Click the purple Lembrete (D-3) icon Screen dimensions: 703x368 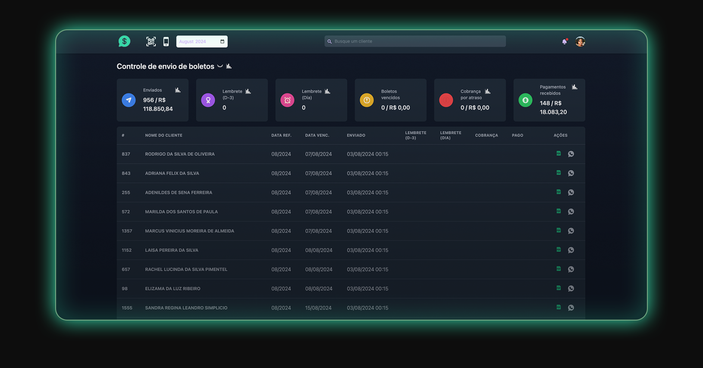coord(208,100)
